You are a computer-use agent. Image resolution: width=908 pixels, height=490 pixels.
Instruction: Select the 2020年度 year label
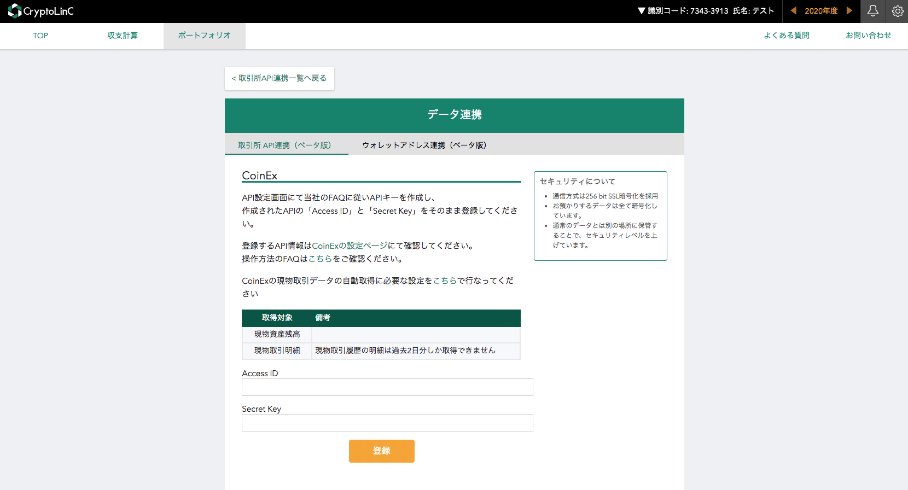click(x=821, y=11)
